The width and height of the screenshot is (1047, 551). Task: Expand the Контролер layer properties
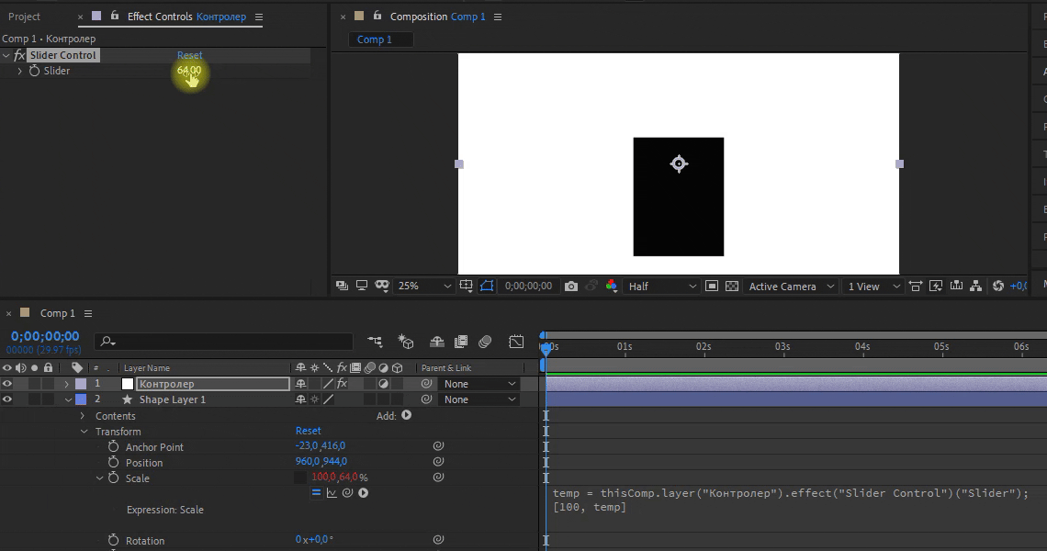point(67,384)
